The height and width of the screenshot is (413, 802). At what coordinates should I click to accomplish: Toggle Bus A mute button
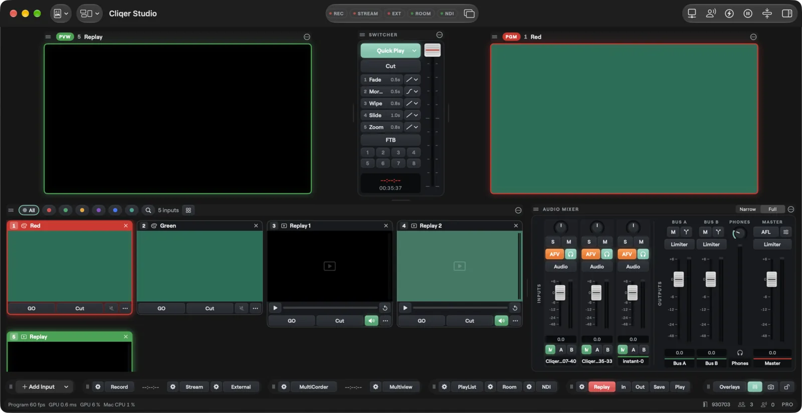point(673,232)
